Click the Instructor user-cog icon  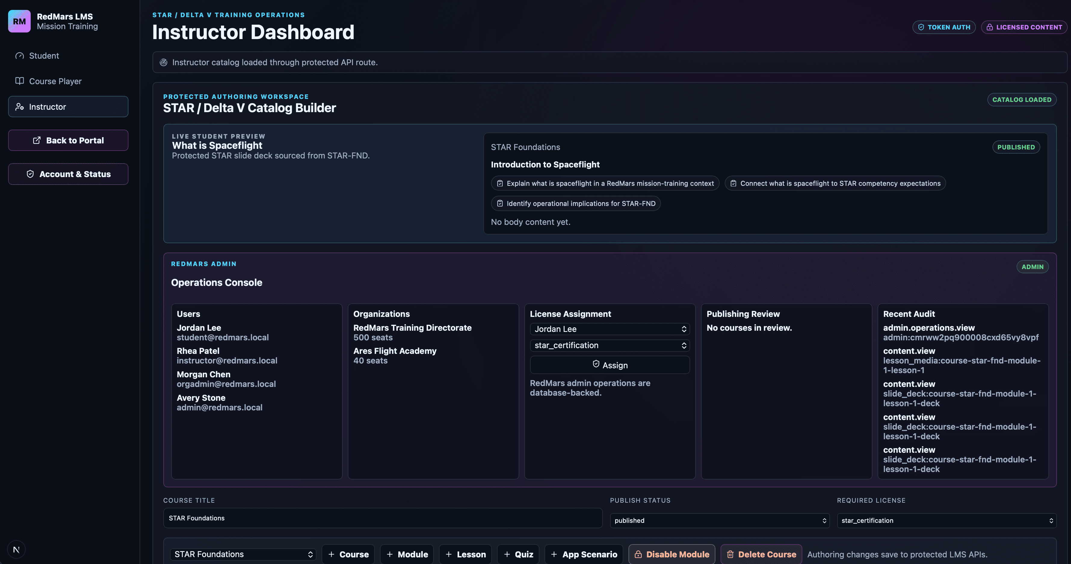click(x=20, y=107)
